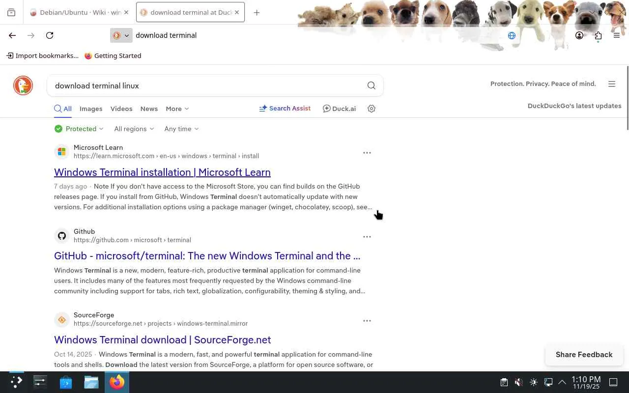The image size is (629, 393).
Task: Click the Microsoft Learn favicon
Action: coord(61,152)
